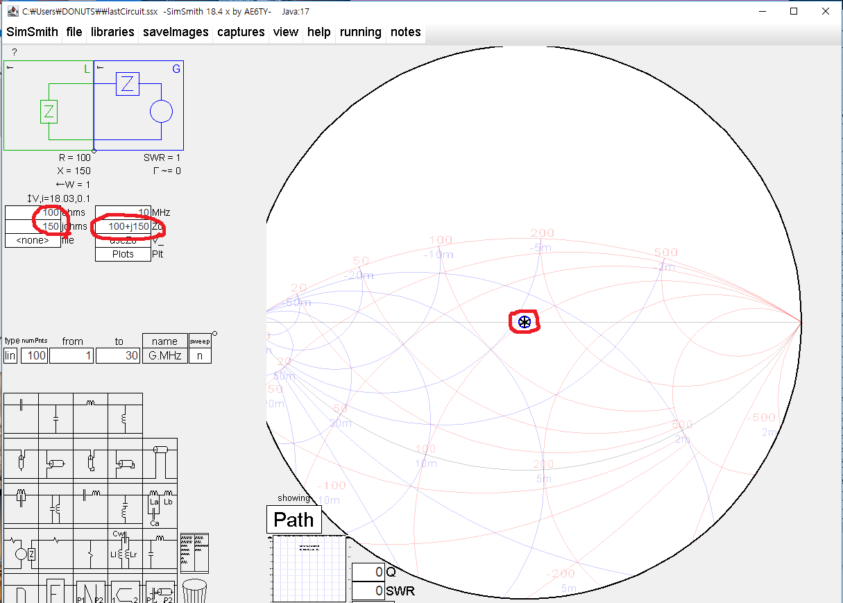Image resolution: width=843 pixels, height=603 pixels.
Task: Toggle the lin sweep type
Action: click(10, 356)
